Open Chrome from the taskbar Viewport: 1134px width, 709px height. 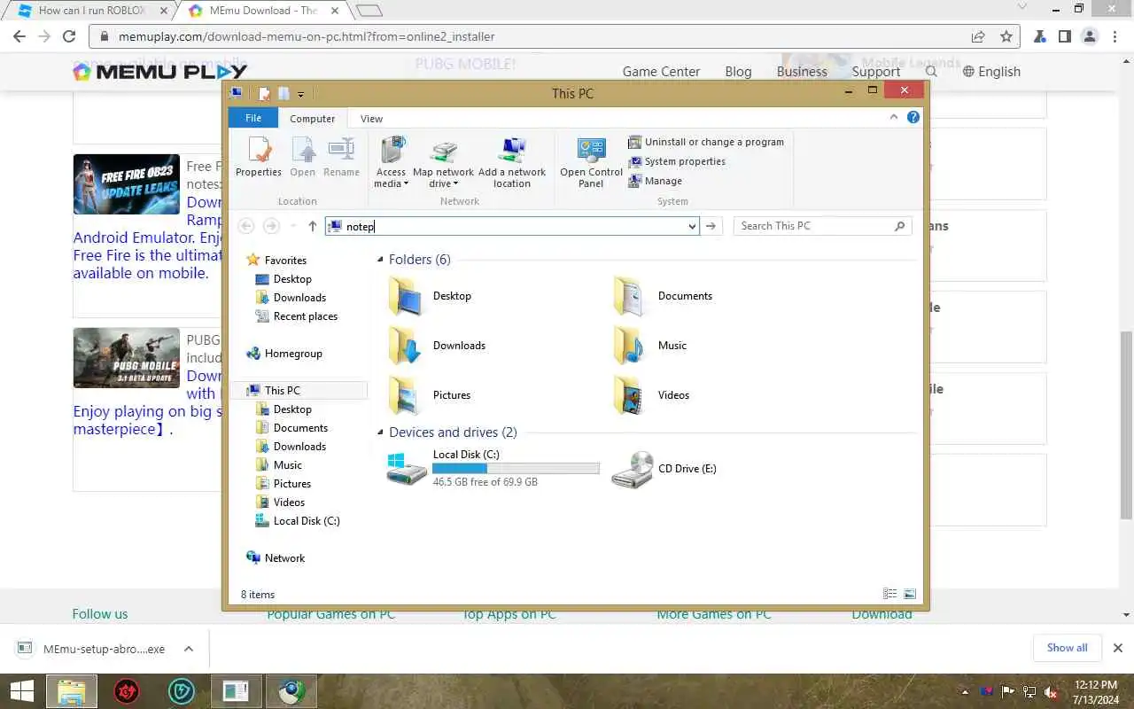(x=291, y=691)
